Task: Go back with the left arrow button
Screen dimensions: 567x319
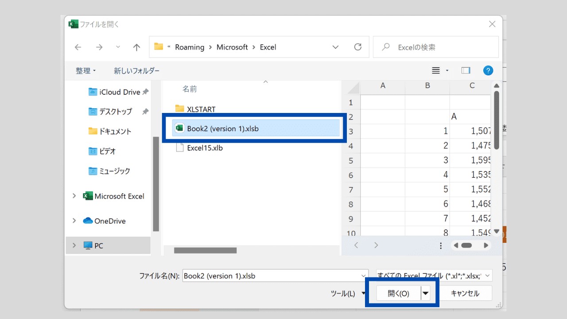Action: pyautogui.click(x=78, y=47)
